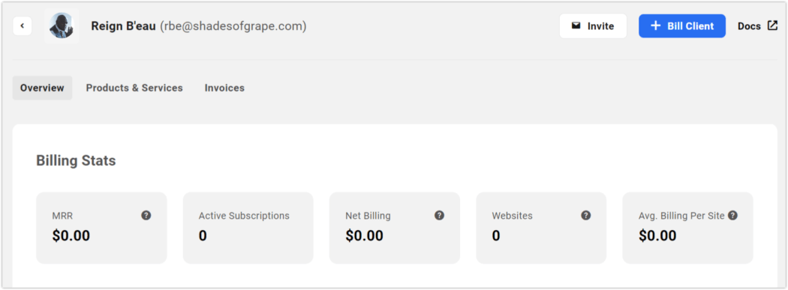This screenshot has height=290, width=788.
Task: Open the external link icon beside Docs
Action: 772,26
